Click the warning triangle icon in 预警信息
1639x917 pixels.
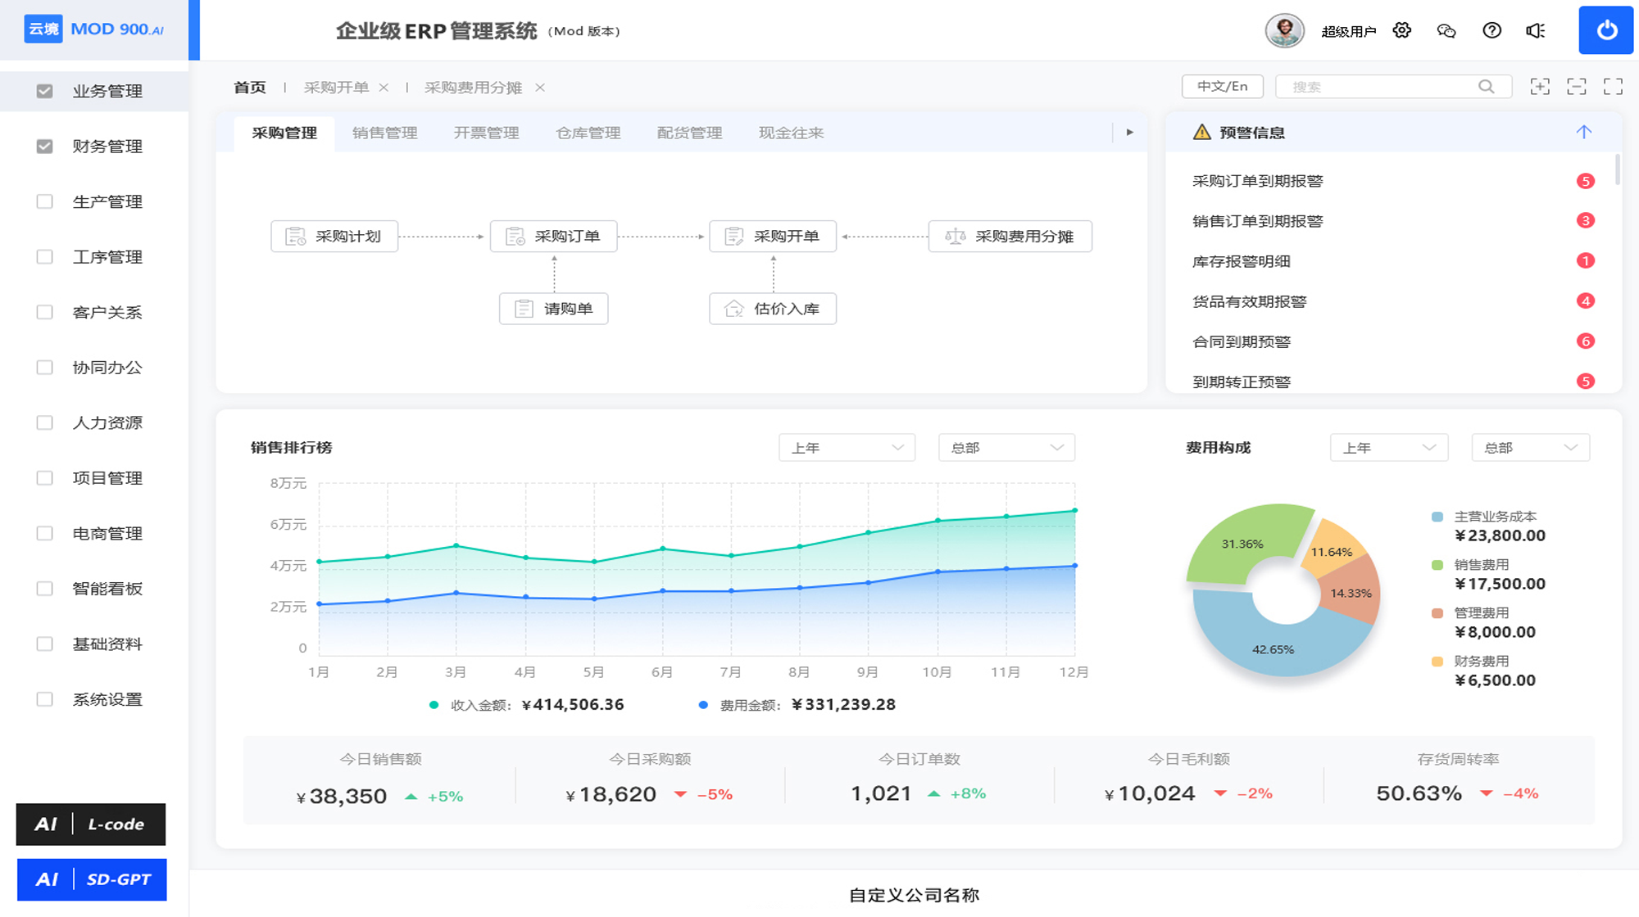pos(1201,132)
